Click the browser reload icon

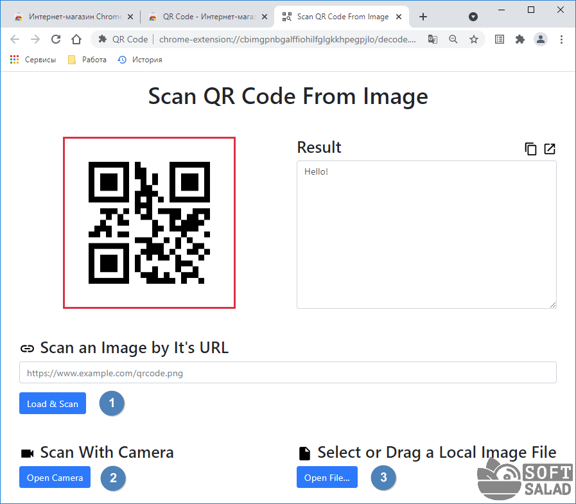[56, 39]
